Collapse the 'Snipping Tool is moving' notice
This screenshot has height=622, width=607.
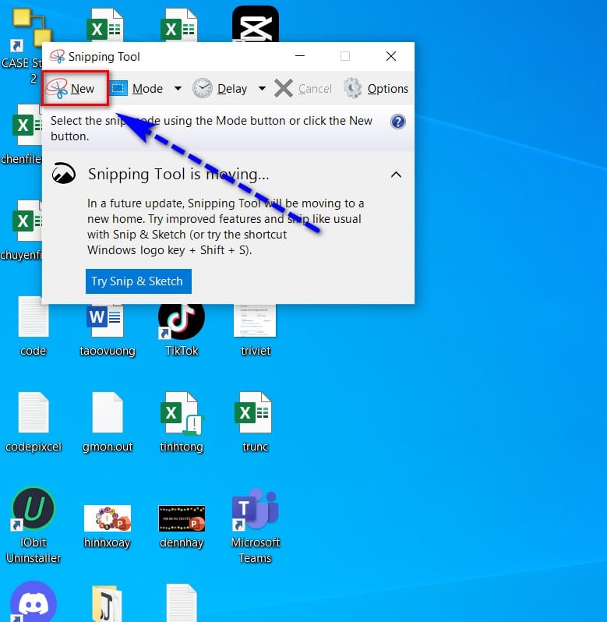(x=396, y=174)
